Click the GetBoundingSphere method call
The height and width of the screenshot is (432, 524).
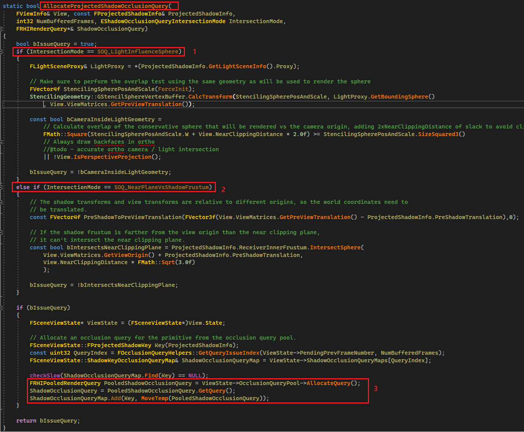(399, 97)
